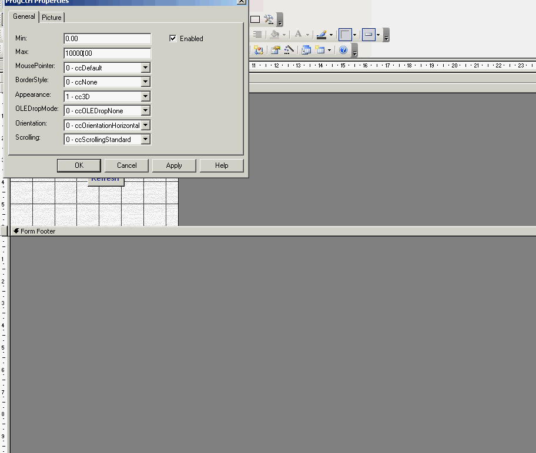
Task: Click inside the Min input field
Action: 108,39
